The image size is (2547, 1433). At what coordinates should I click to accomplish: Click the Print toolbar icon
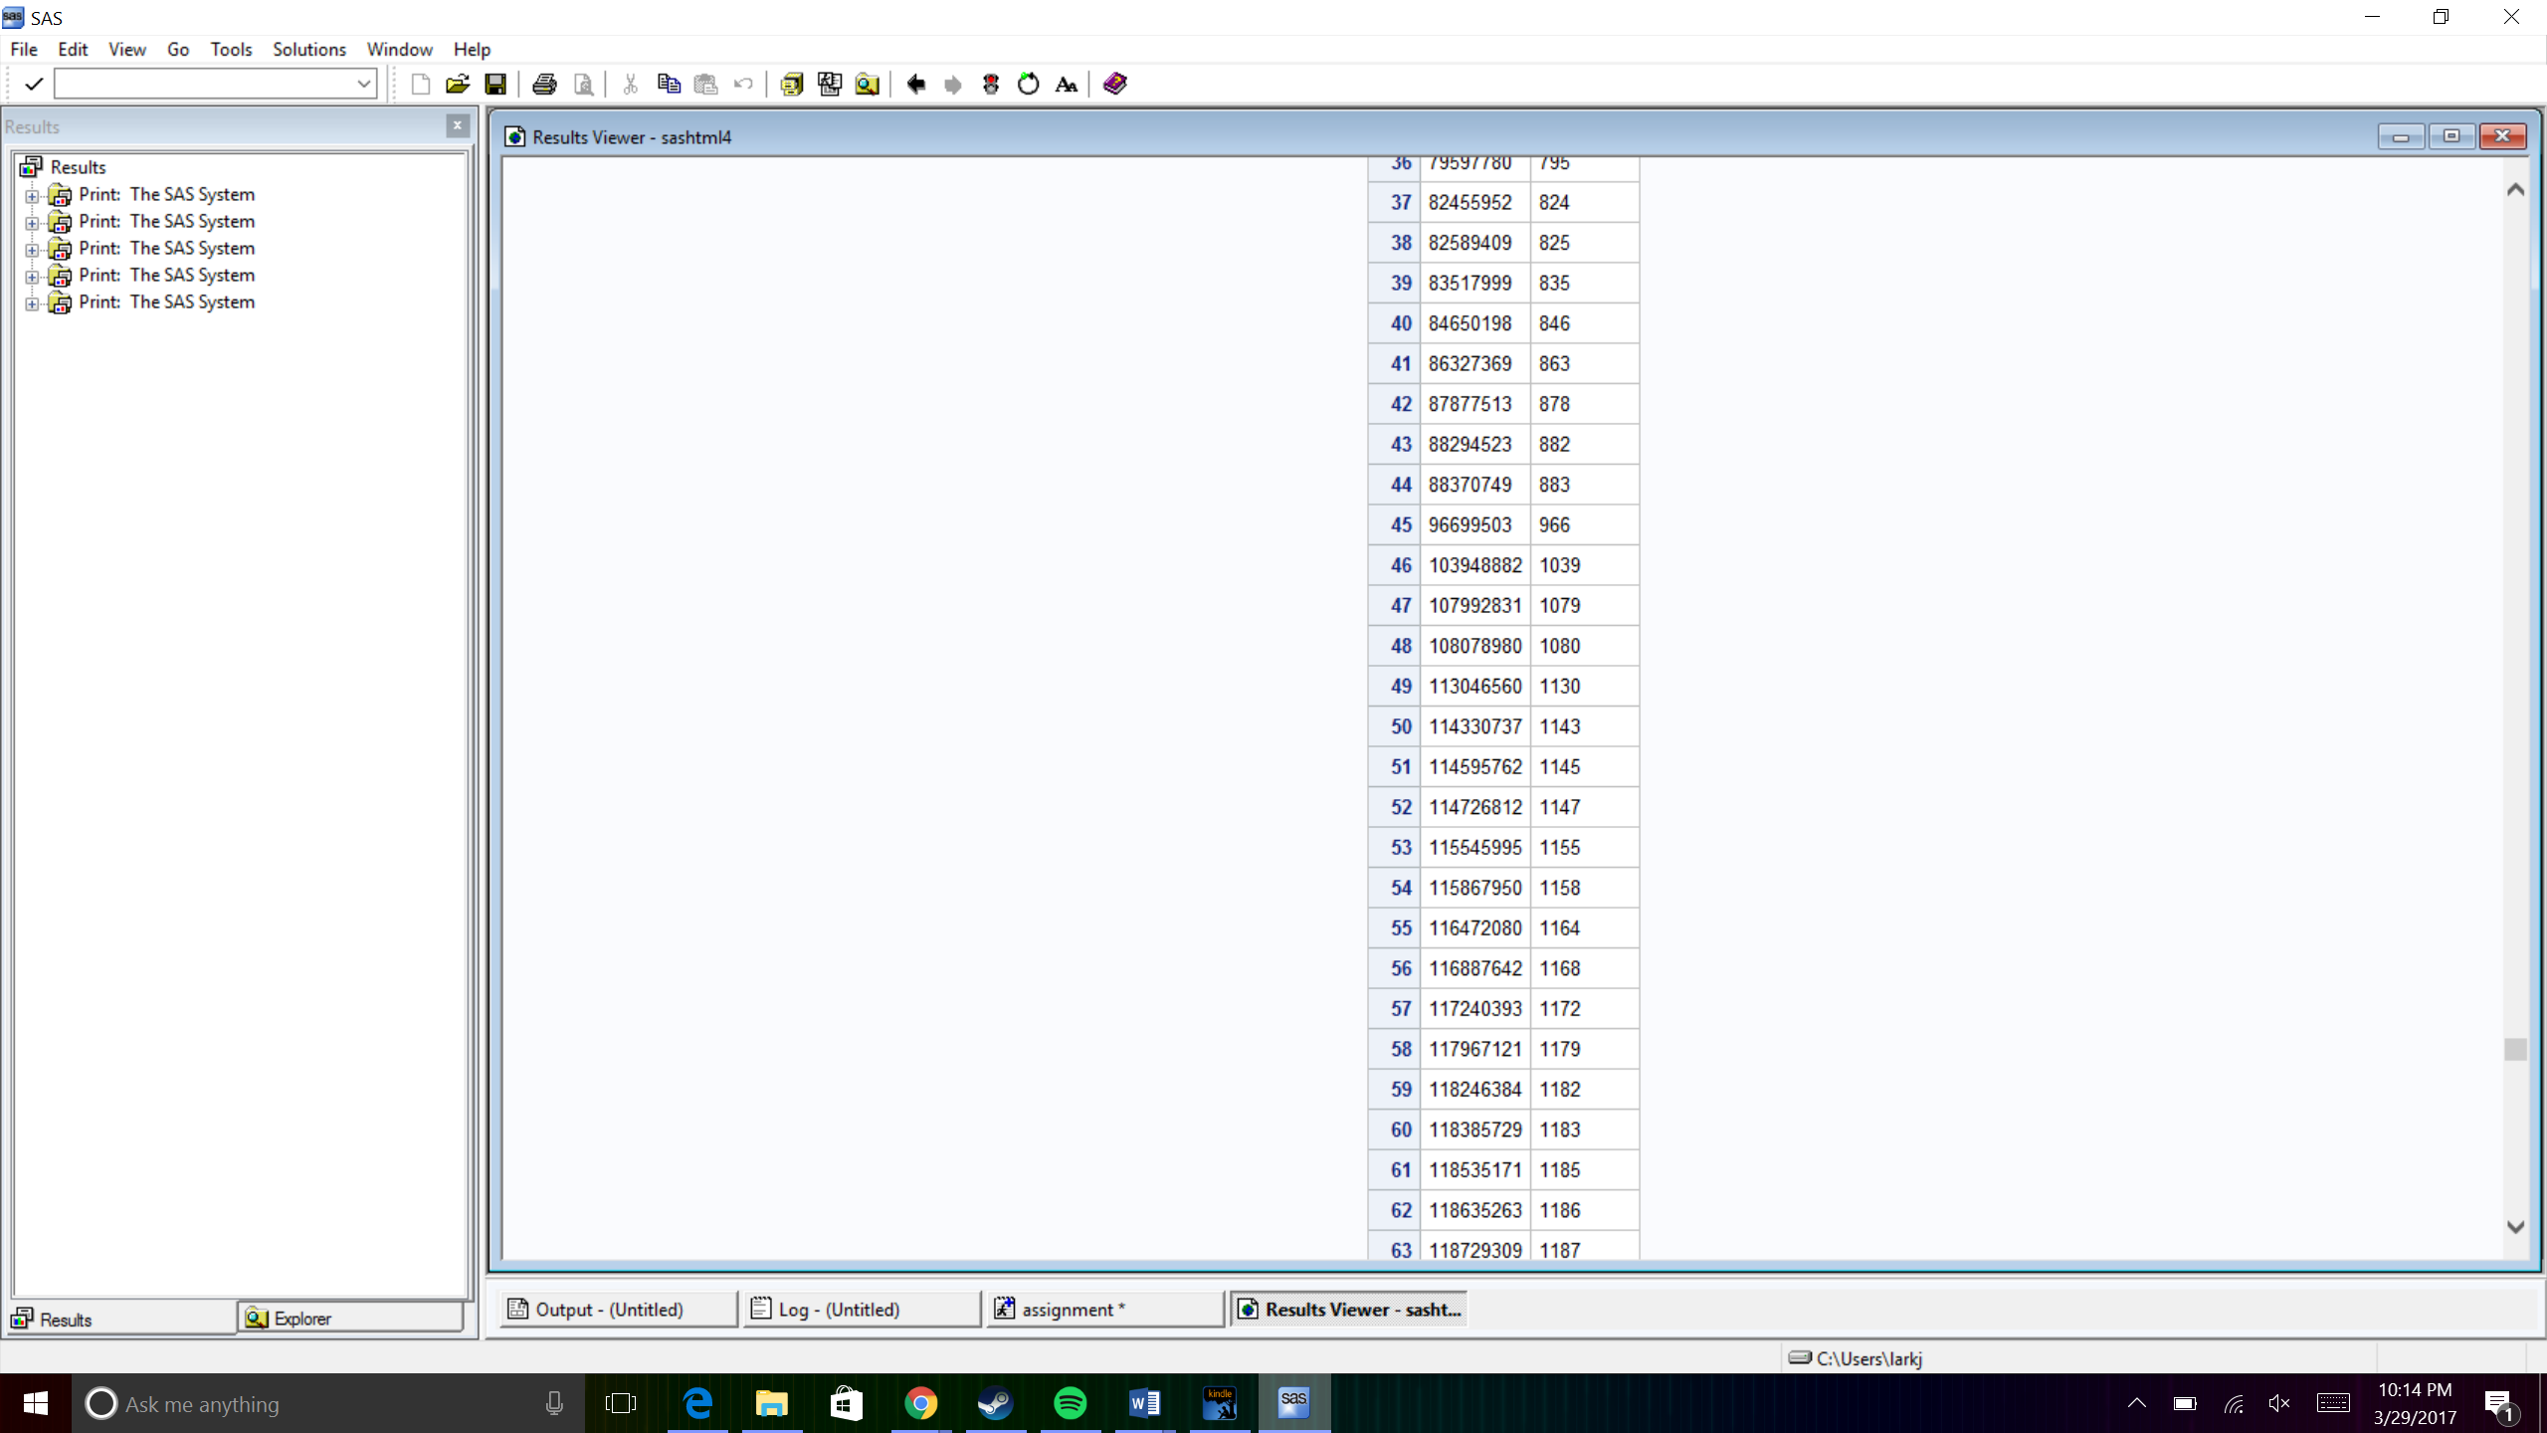(544, 85)
